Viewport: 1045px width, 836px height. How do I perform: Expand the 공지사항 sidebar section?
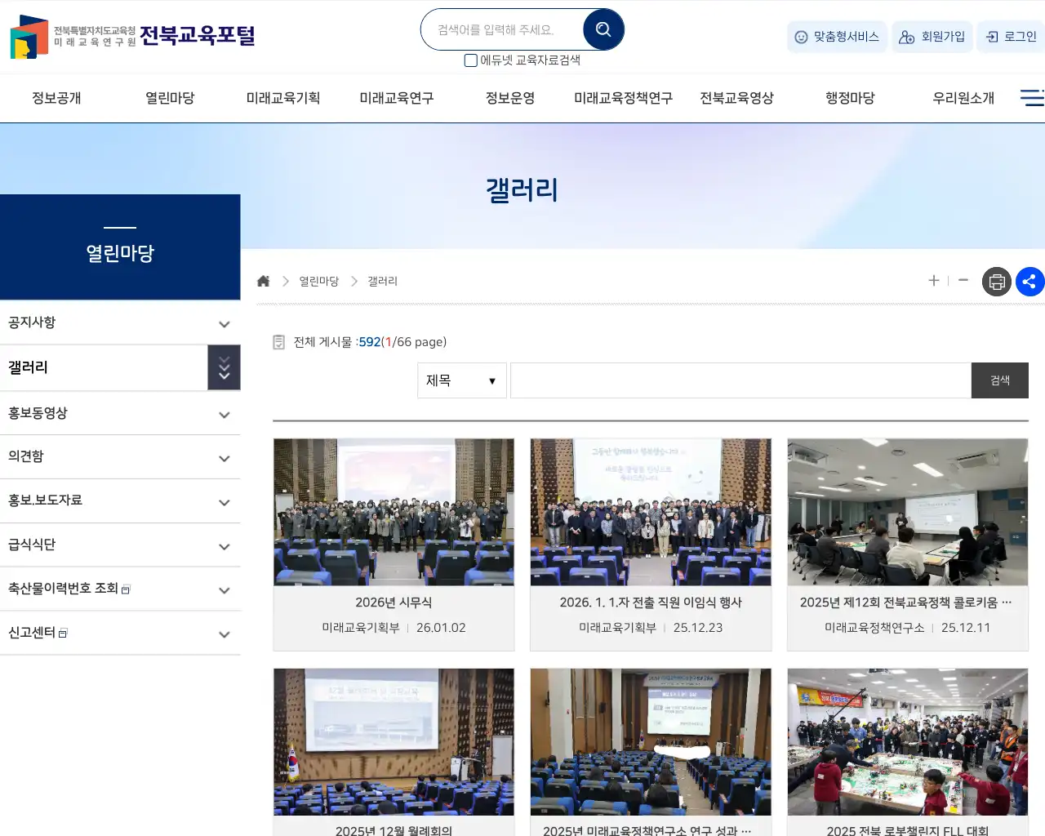coord(224,323)
